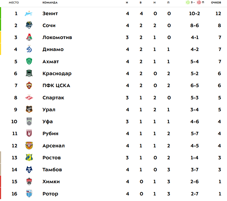The height and width of the screenshot is (201, 227).
Task: Click the red goals-conceded ball icon
Action: [x=199, y=2]
